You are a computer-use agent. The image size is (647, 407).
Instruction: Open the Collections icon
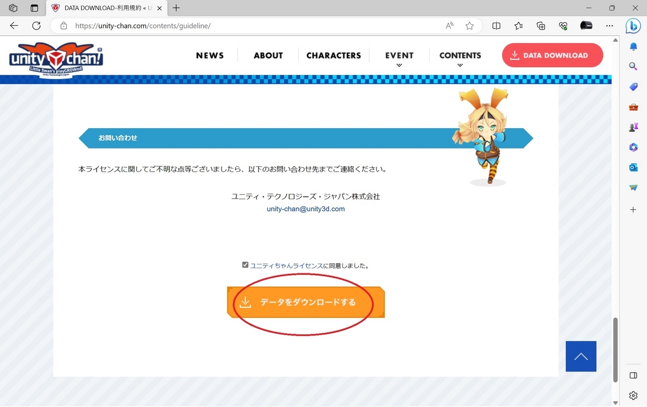[541, 25]
